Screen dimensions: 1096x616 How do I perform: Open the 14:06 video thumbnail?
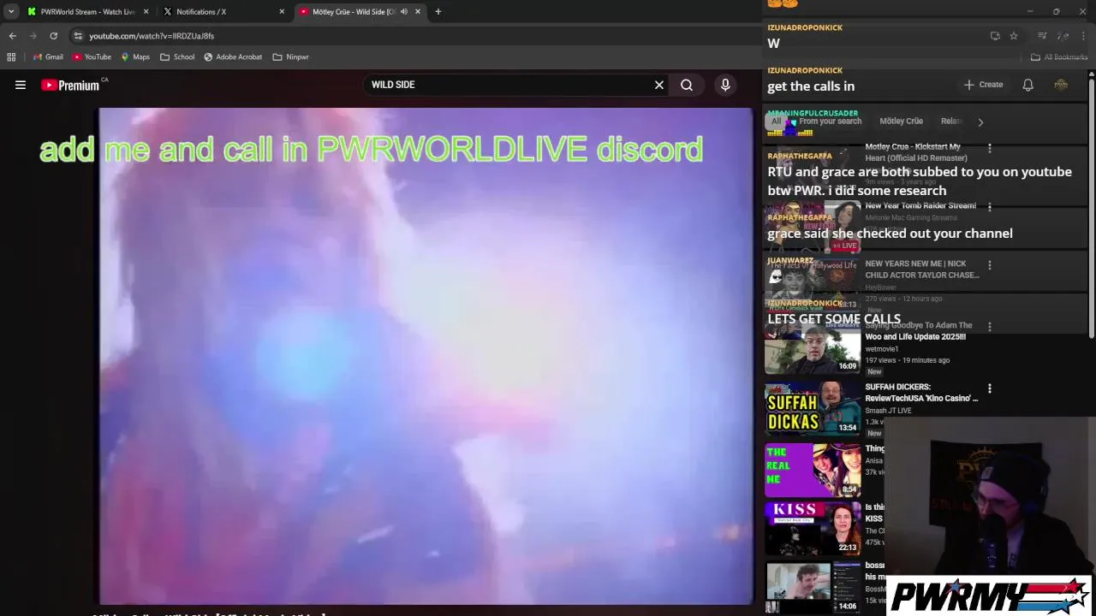pyautogui.click(x=813, y=588)
